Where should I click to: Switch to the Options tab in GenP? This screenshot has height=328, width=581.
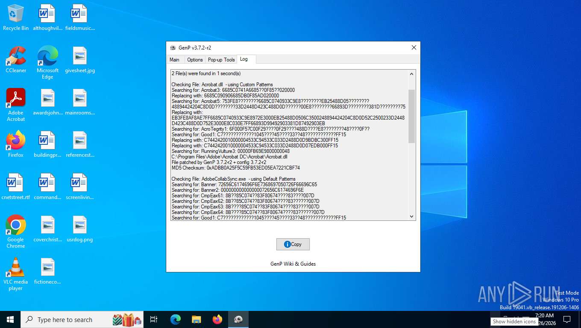[195, 60]
